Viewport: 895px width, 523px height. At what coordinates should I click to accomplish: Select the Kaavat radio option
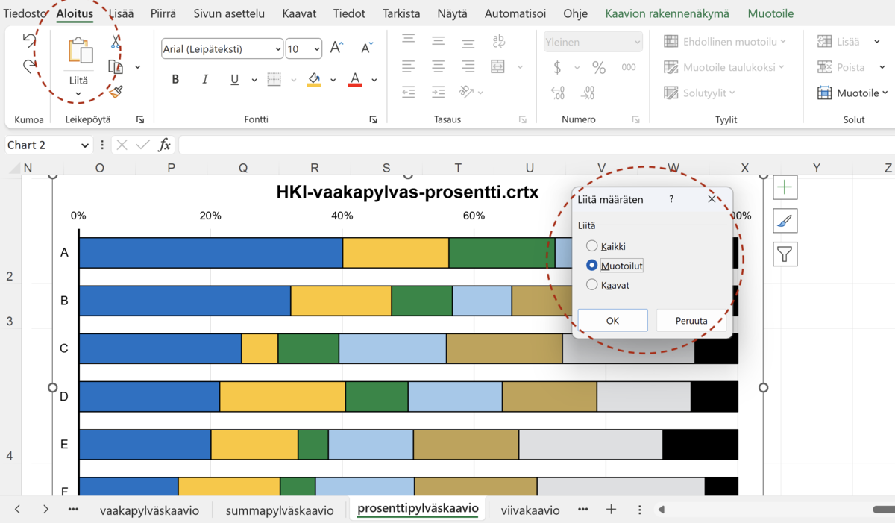[592, 285]
